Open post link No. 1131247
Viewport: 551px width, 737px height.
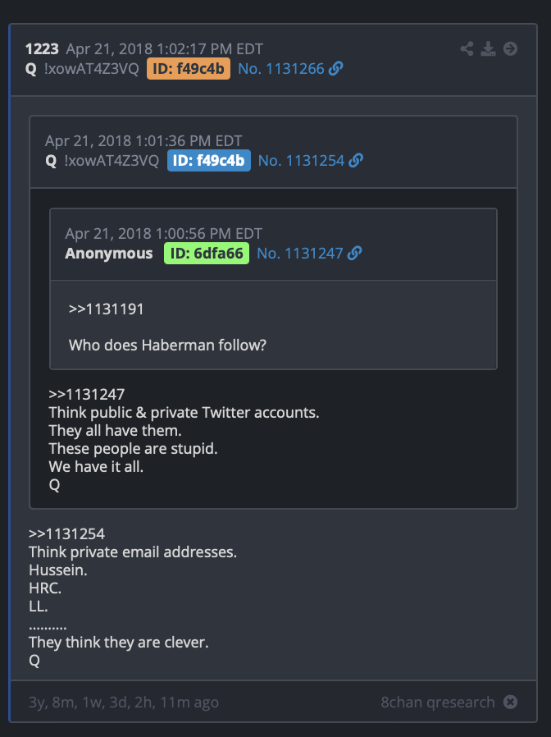300,254
